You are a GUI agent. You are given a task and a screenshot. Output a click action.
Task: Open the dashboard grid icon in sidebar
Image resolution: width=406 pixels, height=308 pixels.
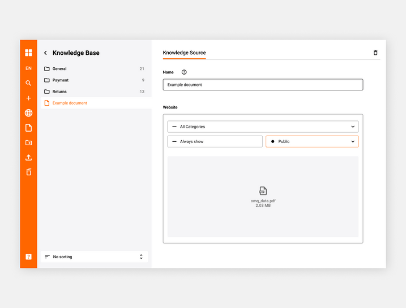[28, 53]
